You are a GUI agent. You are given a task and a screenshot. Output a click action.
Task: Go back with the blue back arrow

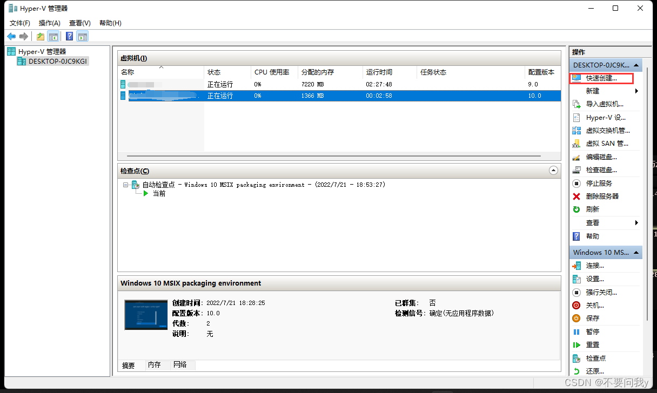tap(11, 36)
